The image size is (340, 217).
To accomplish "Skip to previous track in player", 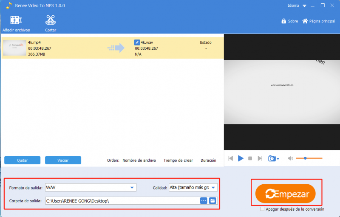I will (231, 158).
